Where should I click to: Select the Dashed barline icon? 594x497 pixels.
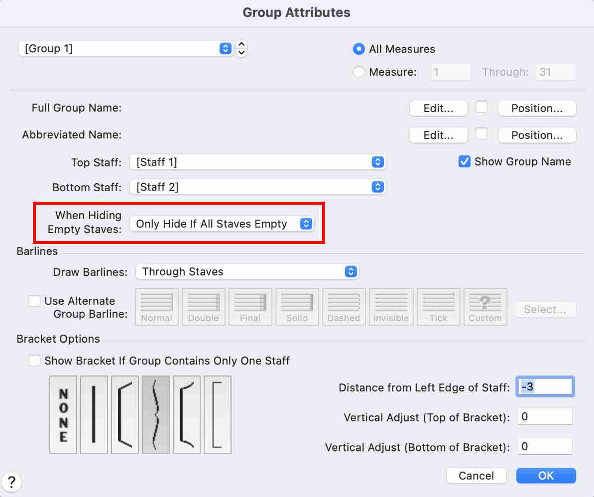coord(344,307)
